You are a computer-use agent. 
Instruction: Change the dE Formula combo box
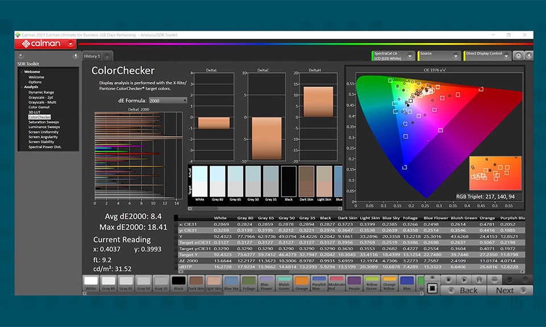(x=167, y=100)
